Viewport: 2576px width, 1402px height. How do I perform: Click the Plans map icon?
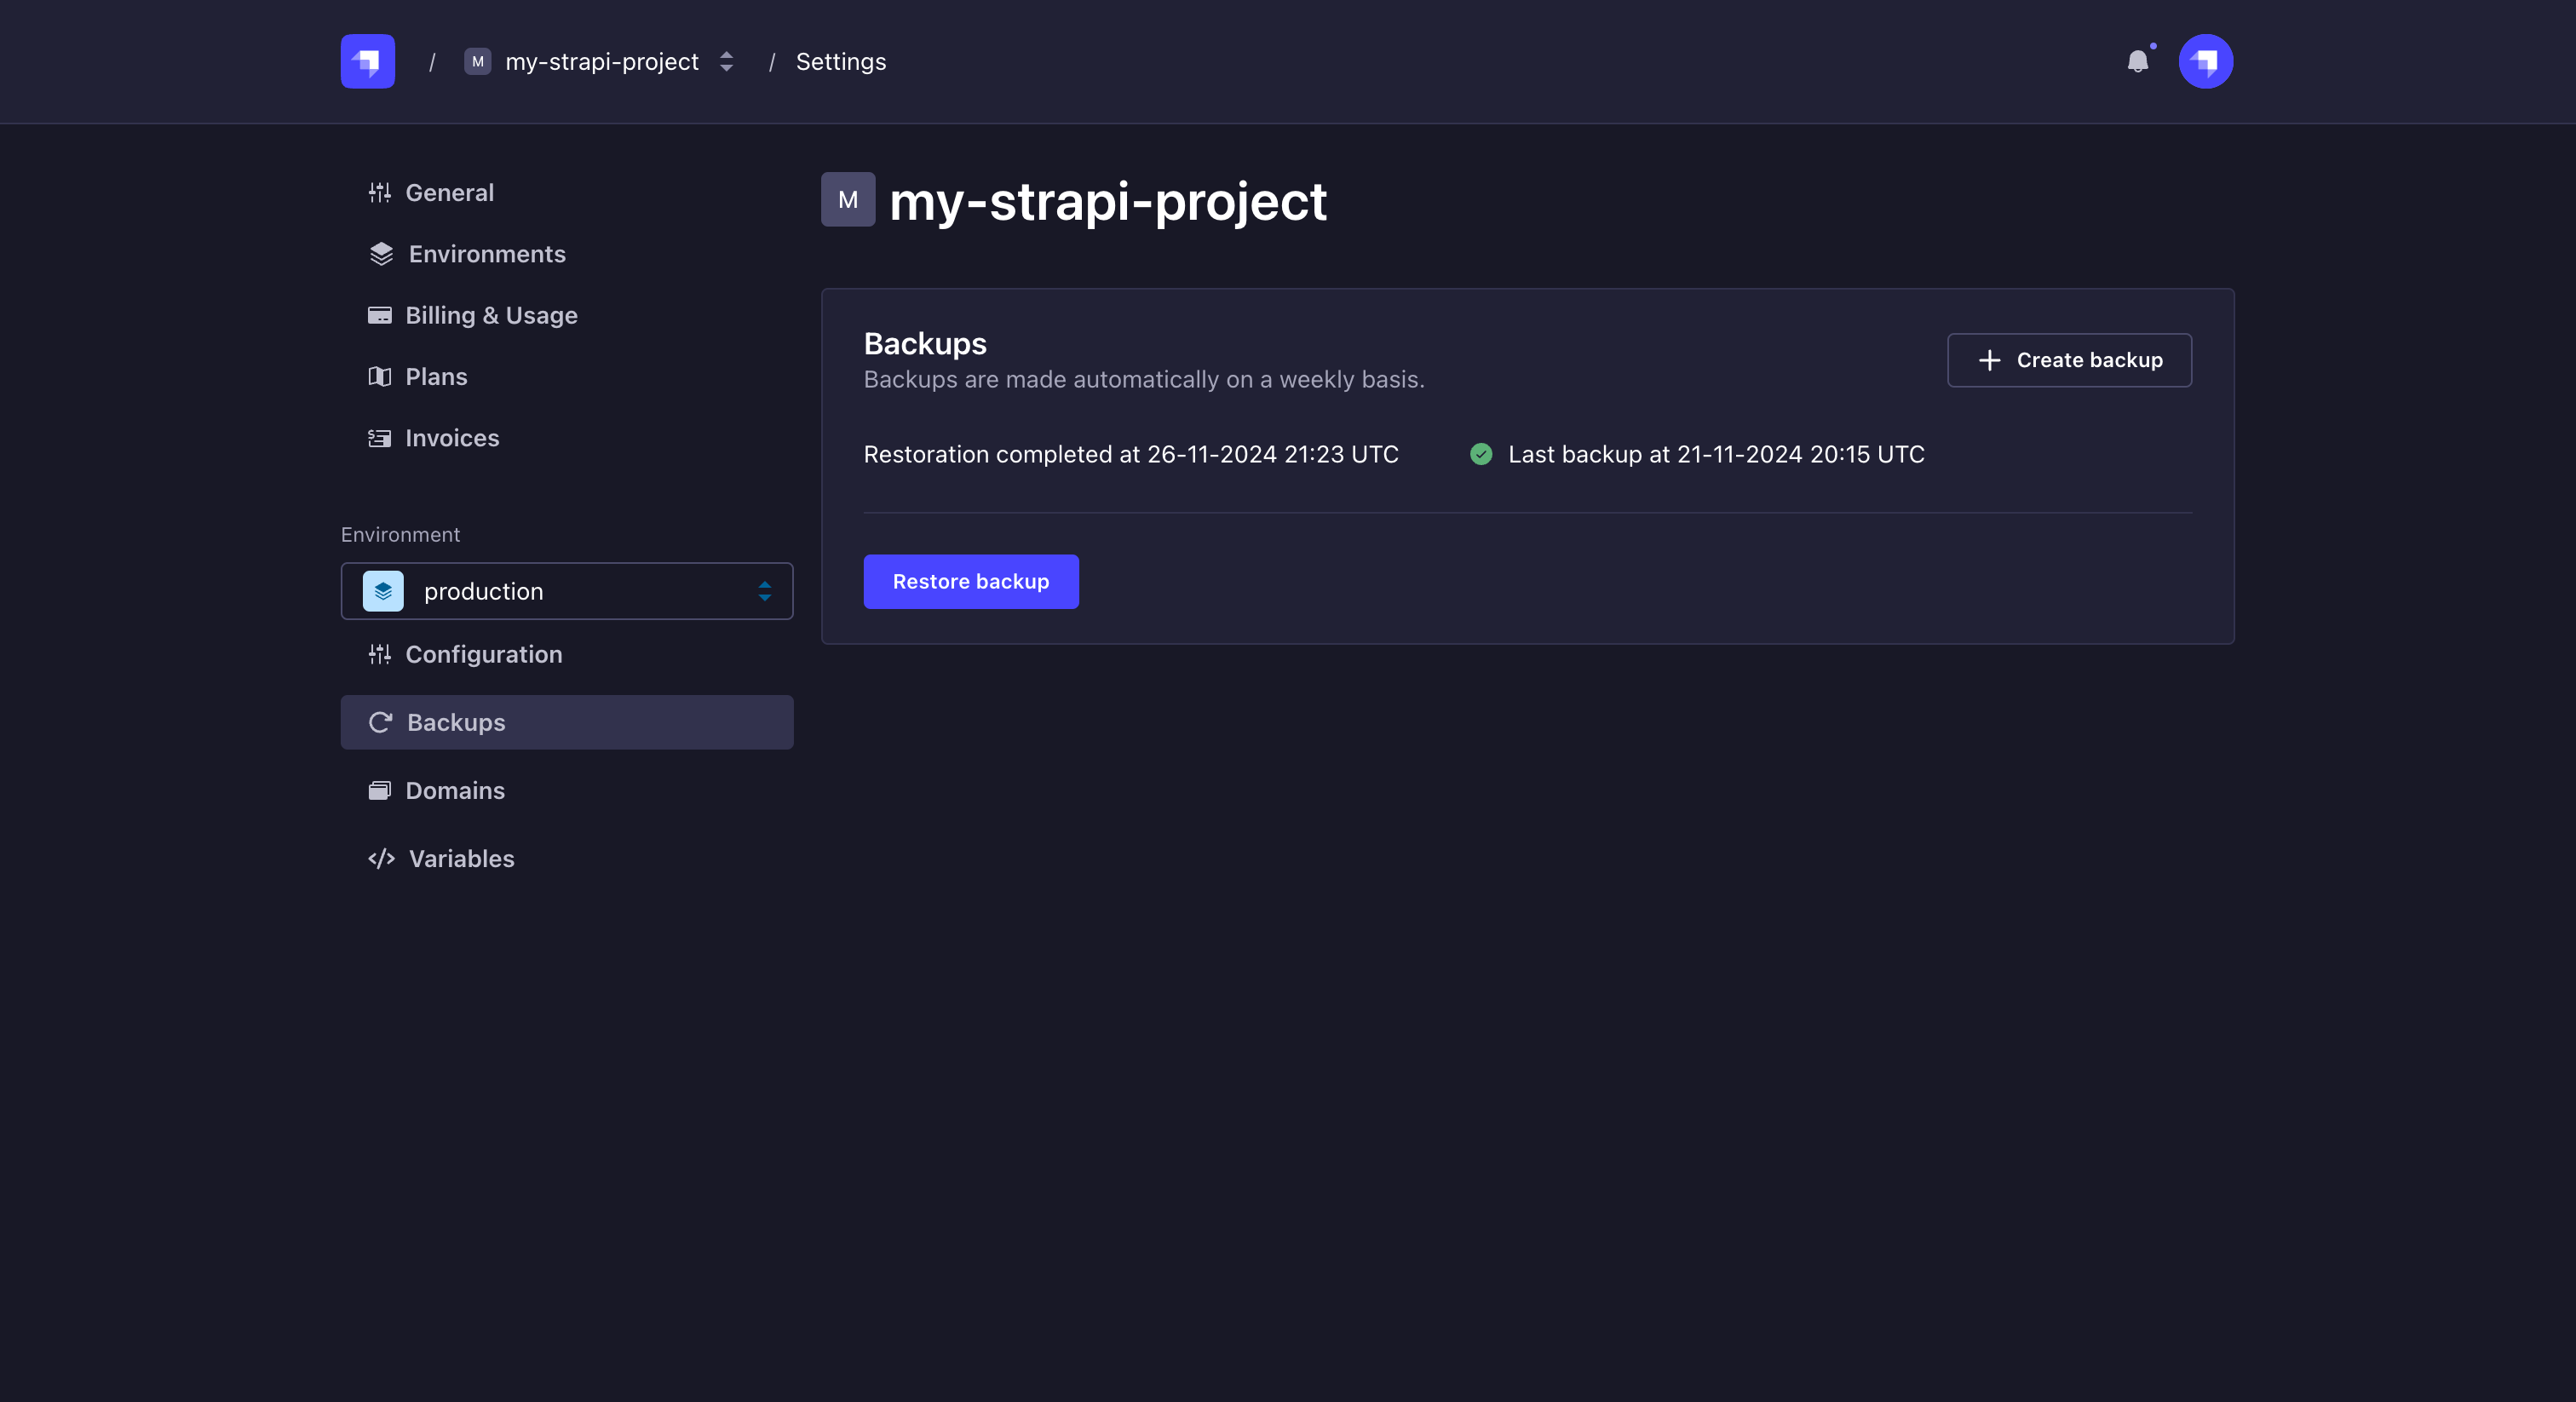[379, 377]
